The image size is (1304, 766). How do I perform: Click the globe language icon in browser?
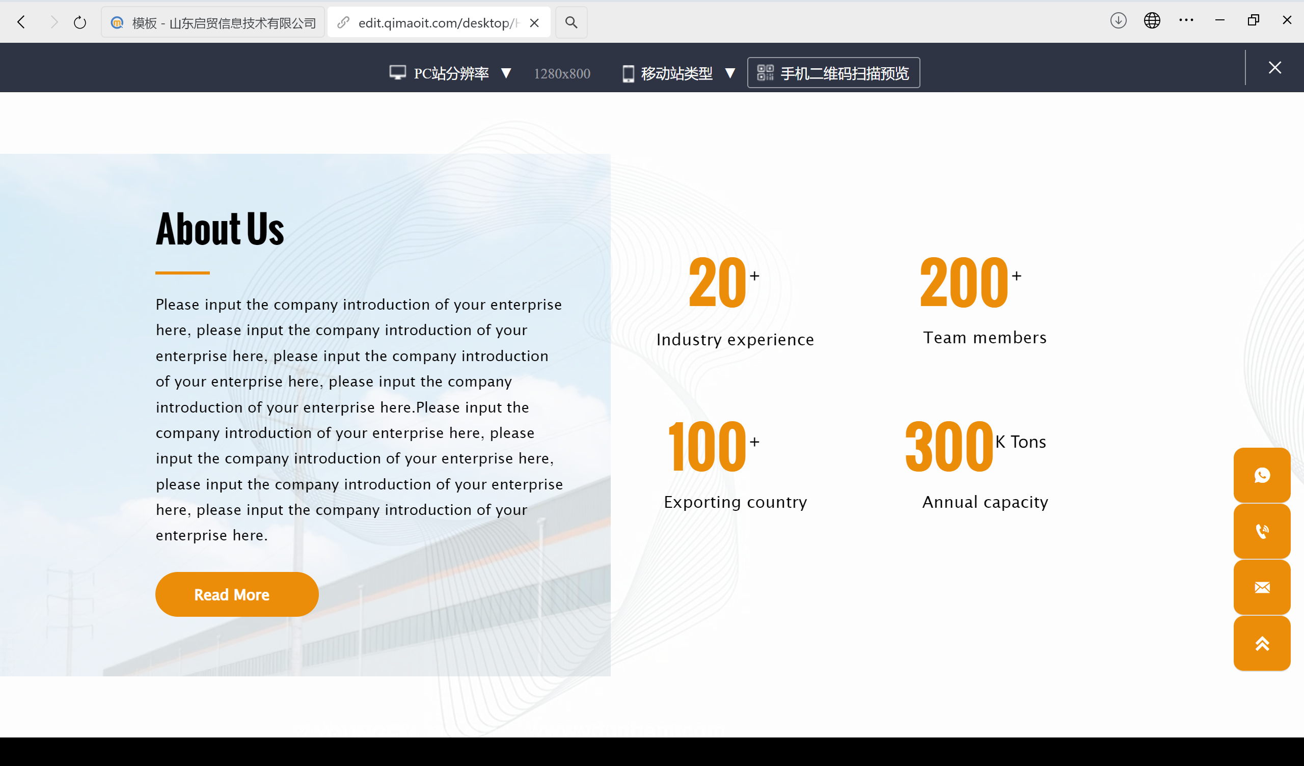pos(1152,21)
